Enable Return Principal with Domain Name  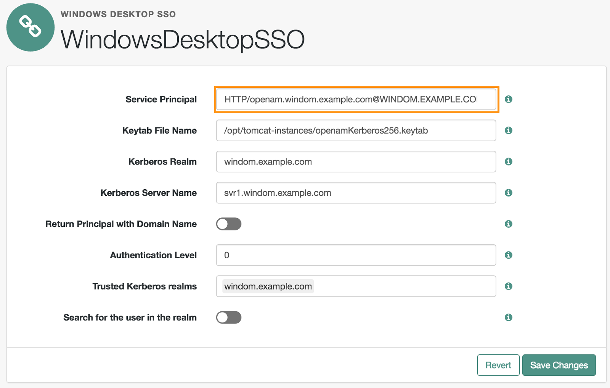tap(228, 224)
